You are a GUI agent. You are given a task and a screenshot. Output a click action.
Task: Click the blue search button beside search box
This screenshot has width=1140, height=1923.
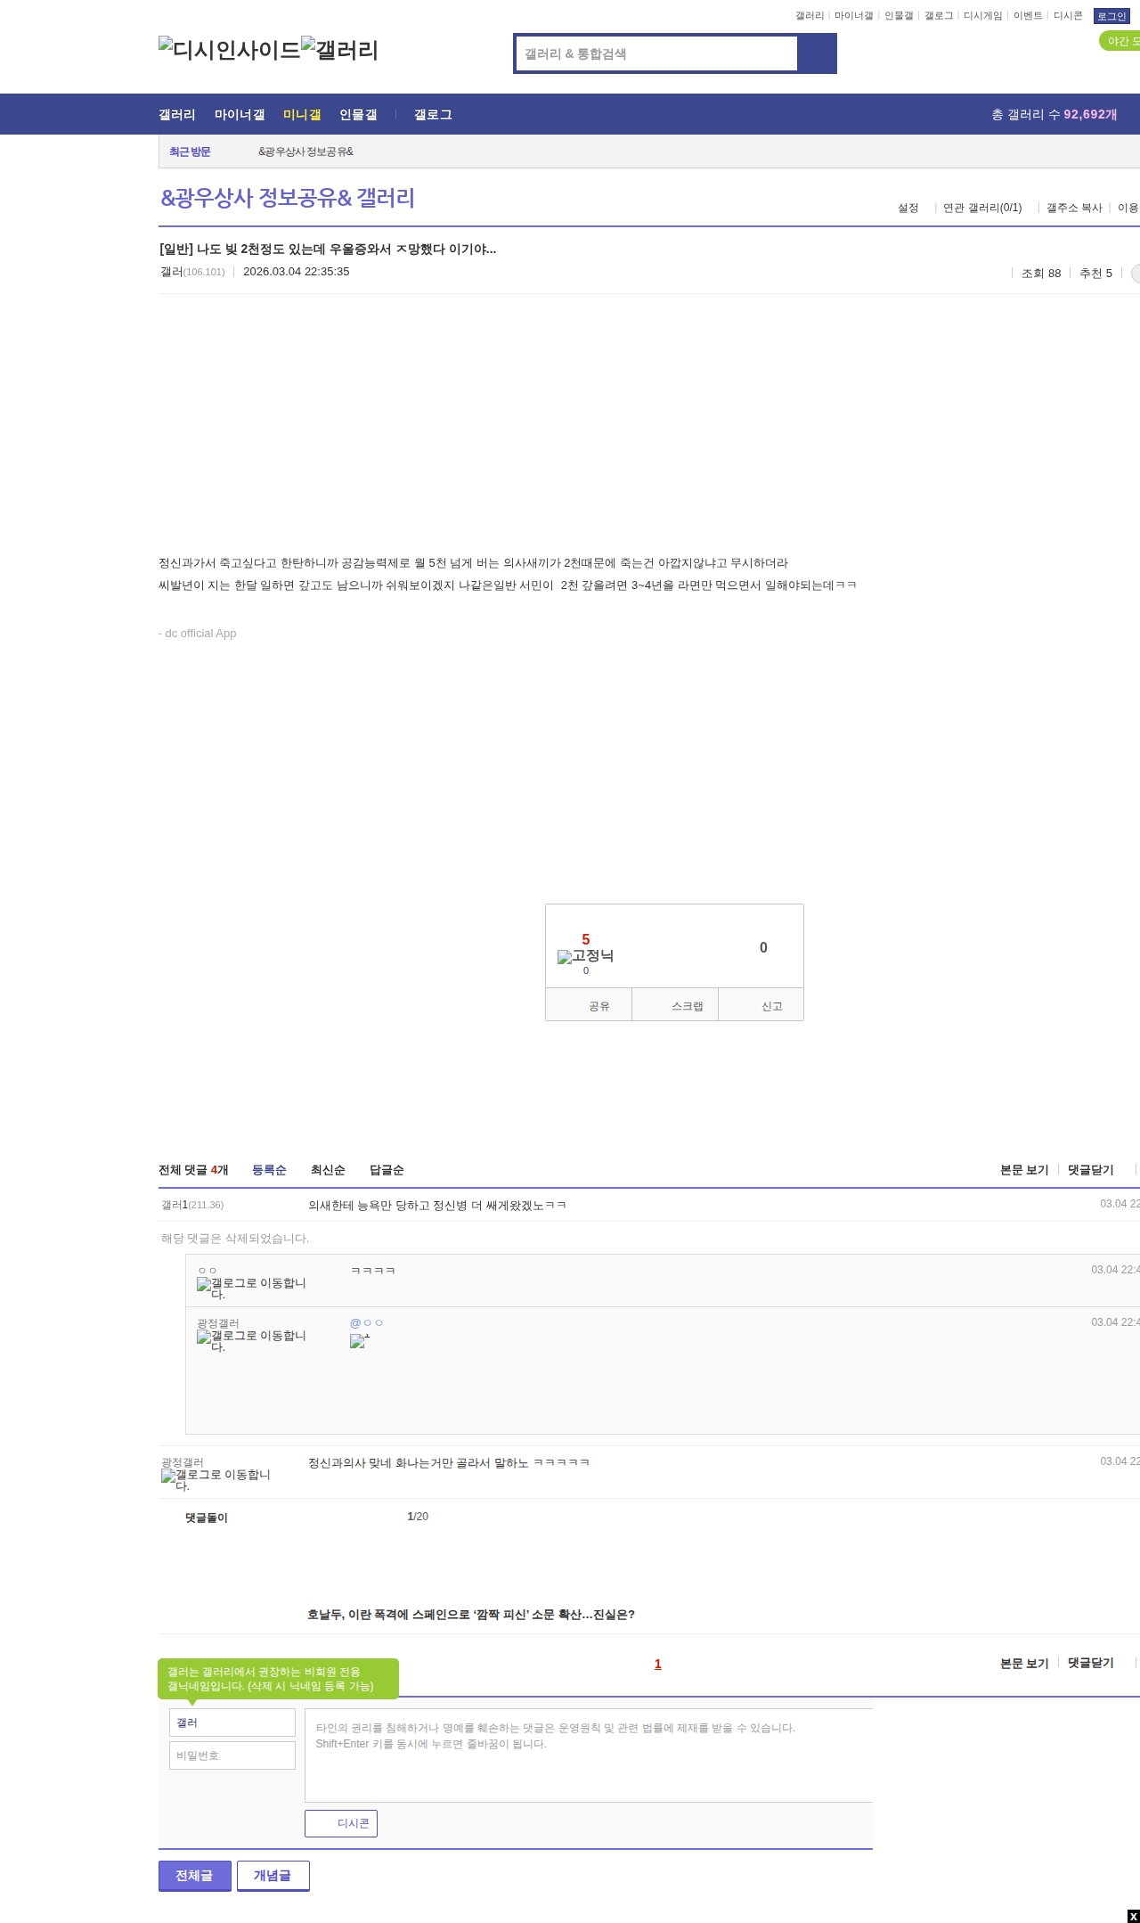point(816,53)
